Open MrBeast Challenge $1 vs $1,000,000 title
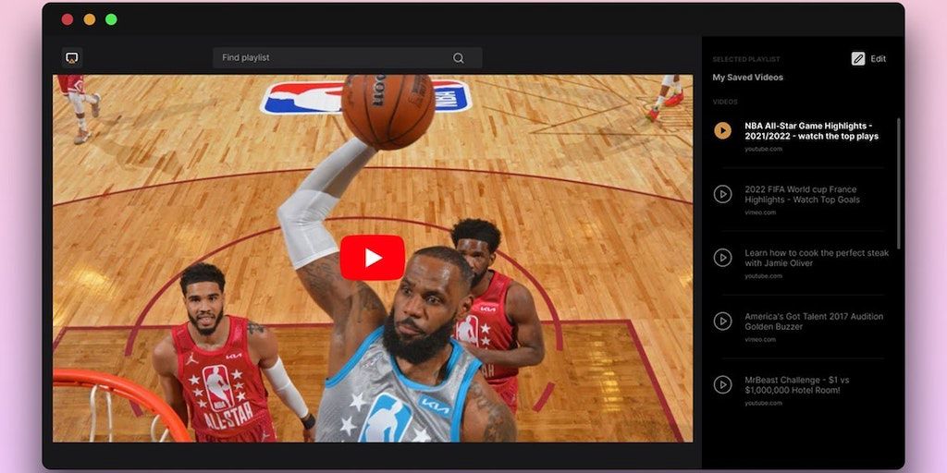 tap(797, 385)
